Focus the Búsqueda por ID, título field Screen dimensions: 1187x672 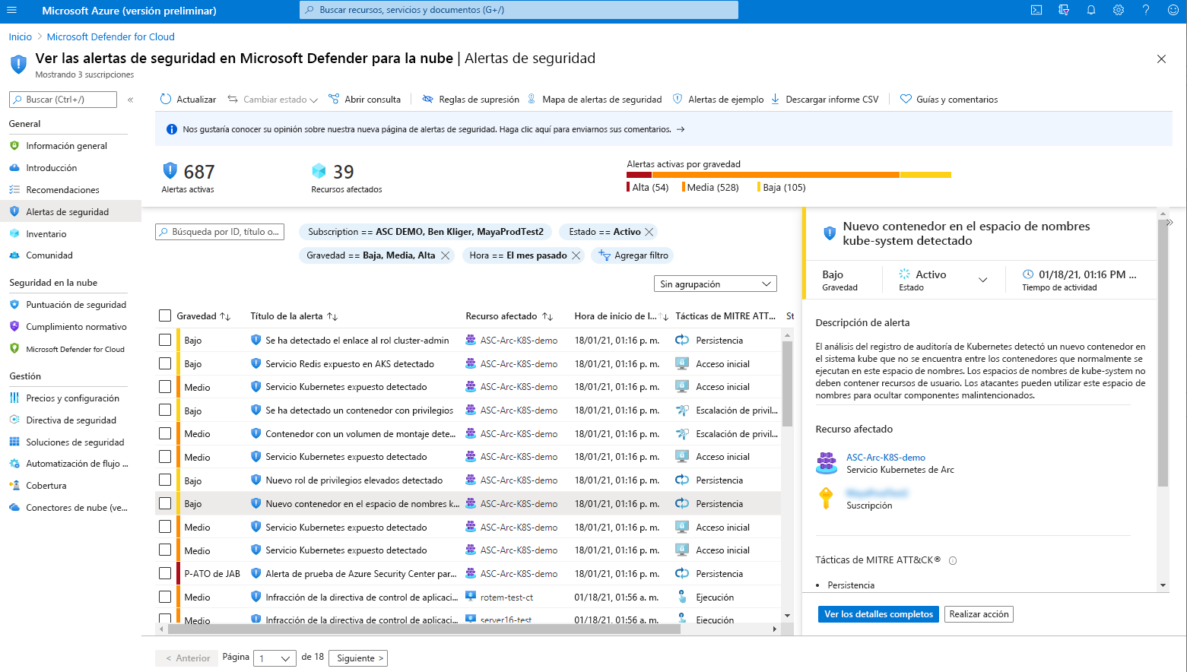point(220,232)
